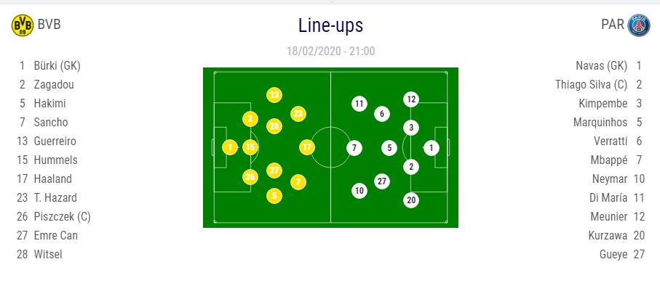Click white marker 10 on the pitch
The width and height of the screenshot is (660, 283).
coord(359,191)
